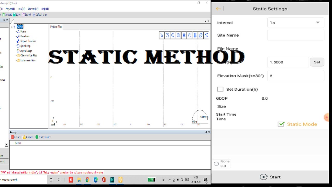The image size is (332, 187).
Task: Click the Save toolbar button
Action: [17, 15]
